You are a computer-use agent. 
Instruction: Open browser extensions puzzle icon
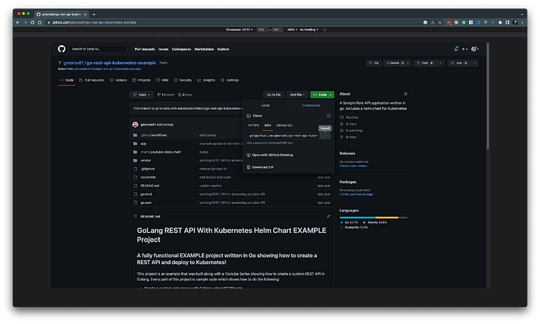click(x=500, y=22)
